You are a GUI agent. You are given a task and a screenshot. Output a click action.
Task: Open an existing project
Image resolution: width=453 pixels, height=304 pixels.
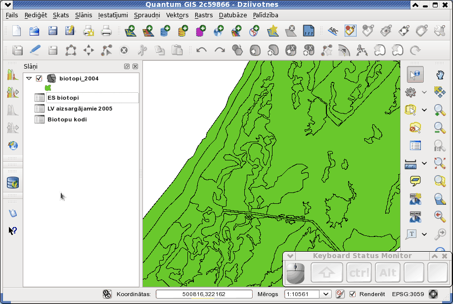coord(35,31)
